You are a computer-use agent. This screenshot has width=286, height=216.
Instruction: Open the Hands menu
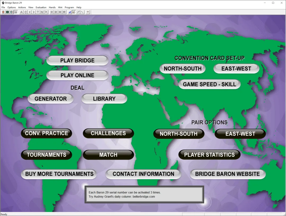pyautogui.click(x=52, y=7)
